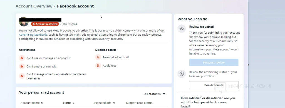Sort by Account name column arrows

tap(42, 103)
